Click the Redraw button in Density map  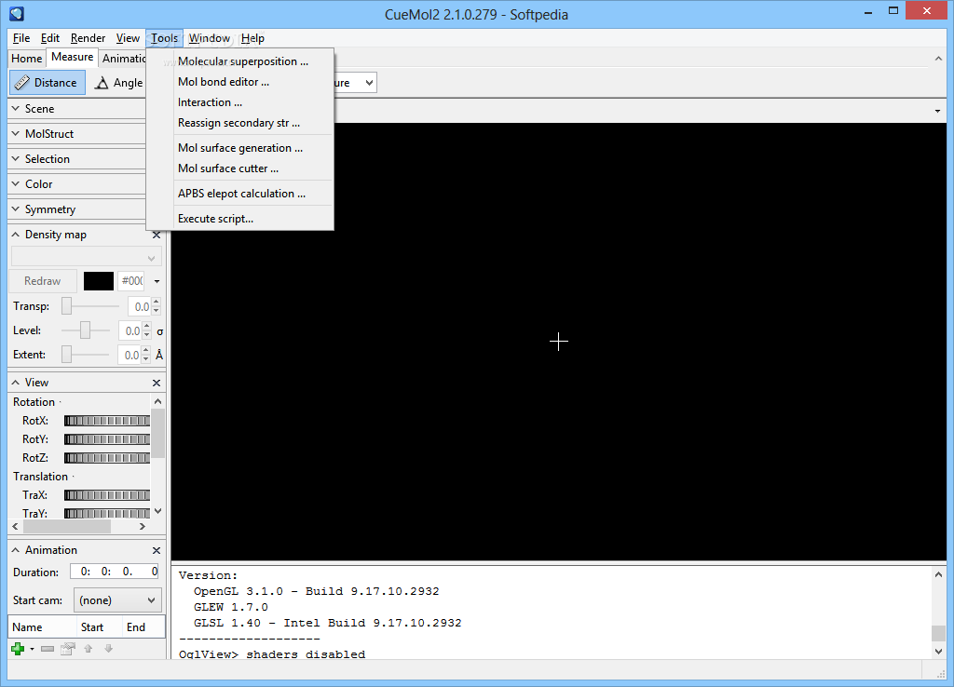[43, 281]
